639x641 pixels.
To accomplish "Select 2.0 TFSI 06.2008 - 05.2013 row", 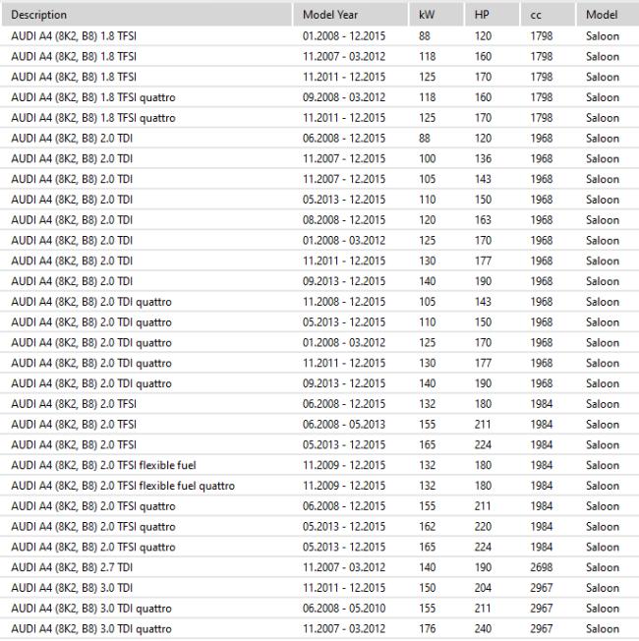I will [x=319, y=425].
